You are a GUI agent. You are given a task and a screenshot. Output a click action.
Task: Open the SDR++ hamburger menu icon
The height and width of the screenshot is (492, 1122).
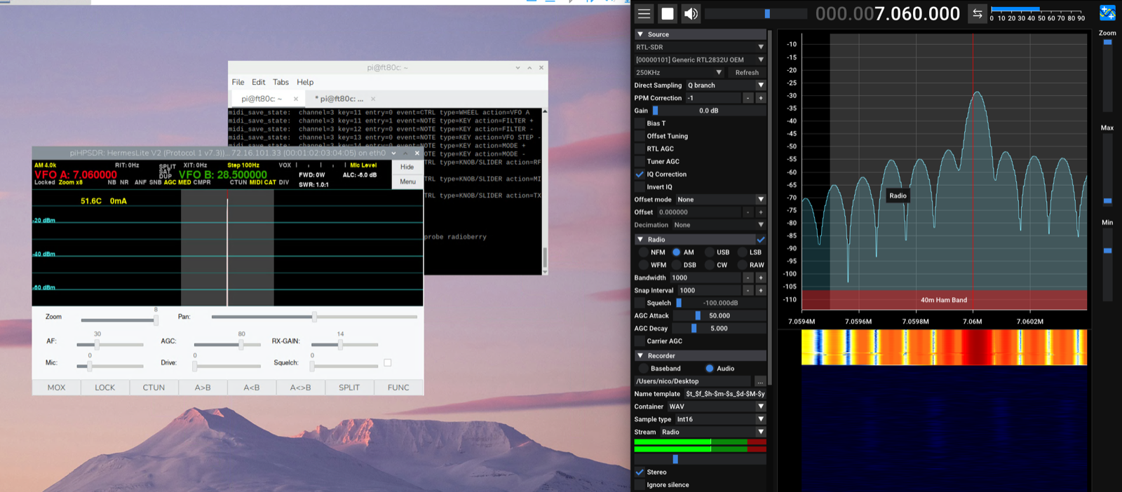coord(644,13)
